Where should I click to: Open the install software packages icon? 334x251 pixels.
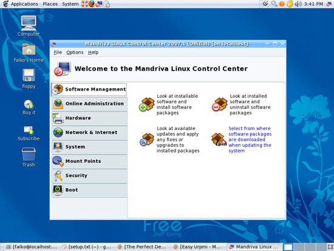click(x=147, y=105)
